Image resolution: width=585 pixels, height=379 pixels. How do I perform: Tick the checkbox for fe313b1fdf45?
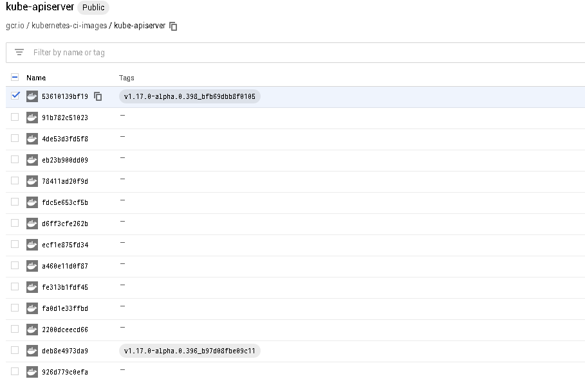(15, 286)
